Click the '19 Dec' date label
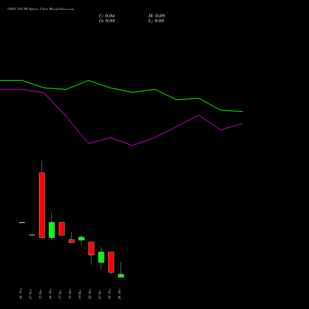This screenshot has width=309, height=309. point(80,294)
